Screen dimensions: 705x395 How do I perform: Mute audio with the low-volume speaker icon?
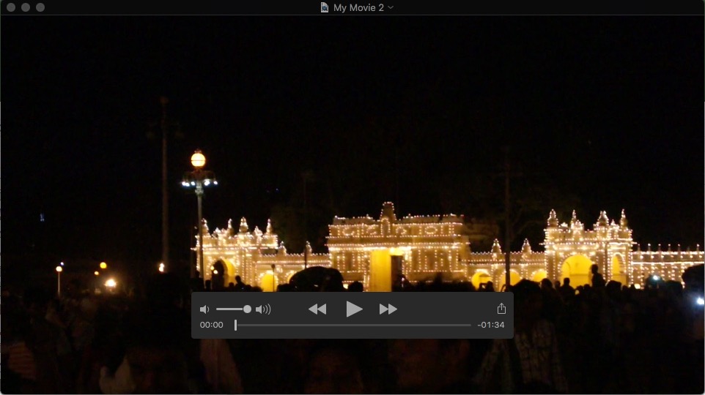pyautogui.click(x=204, y=309)
